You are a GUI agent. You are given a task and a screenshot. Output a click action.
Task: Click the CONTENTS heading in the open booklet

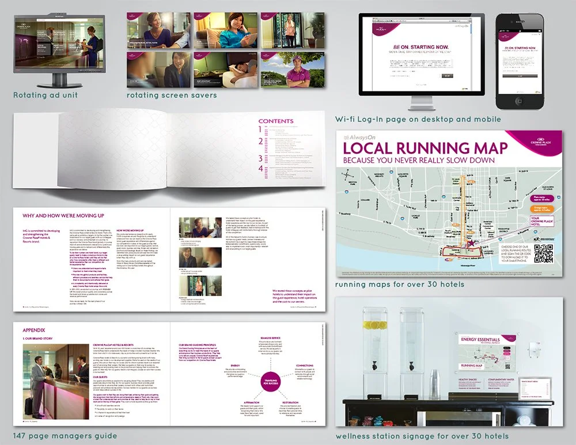tap(276, 121)
